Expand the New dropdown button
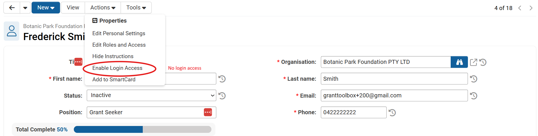This screenshot has height=136, width=538. [46, 8]
